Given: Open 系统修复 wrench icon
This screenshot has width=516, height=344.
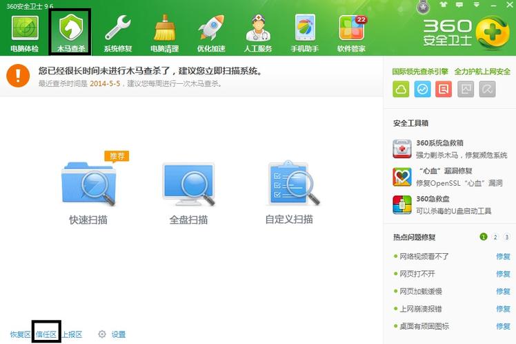Looking at the screenshot, I should pos(118,28).
